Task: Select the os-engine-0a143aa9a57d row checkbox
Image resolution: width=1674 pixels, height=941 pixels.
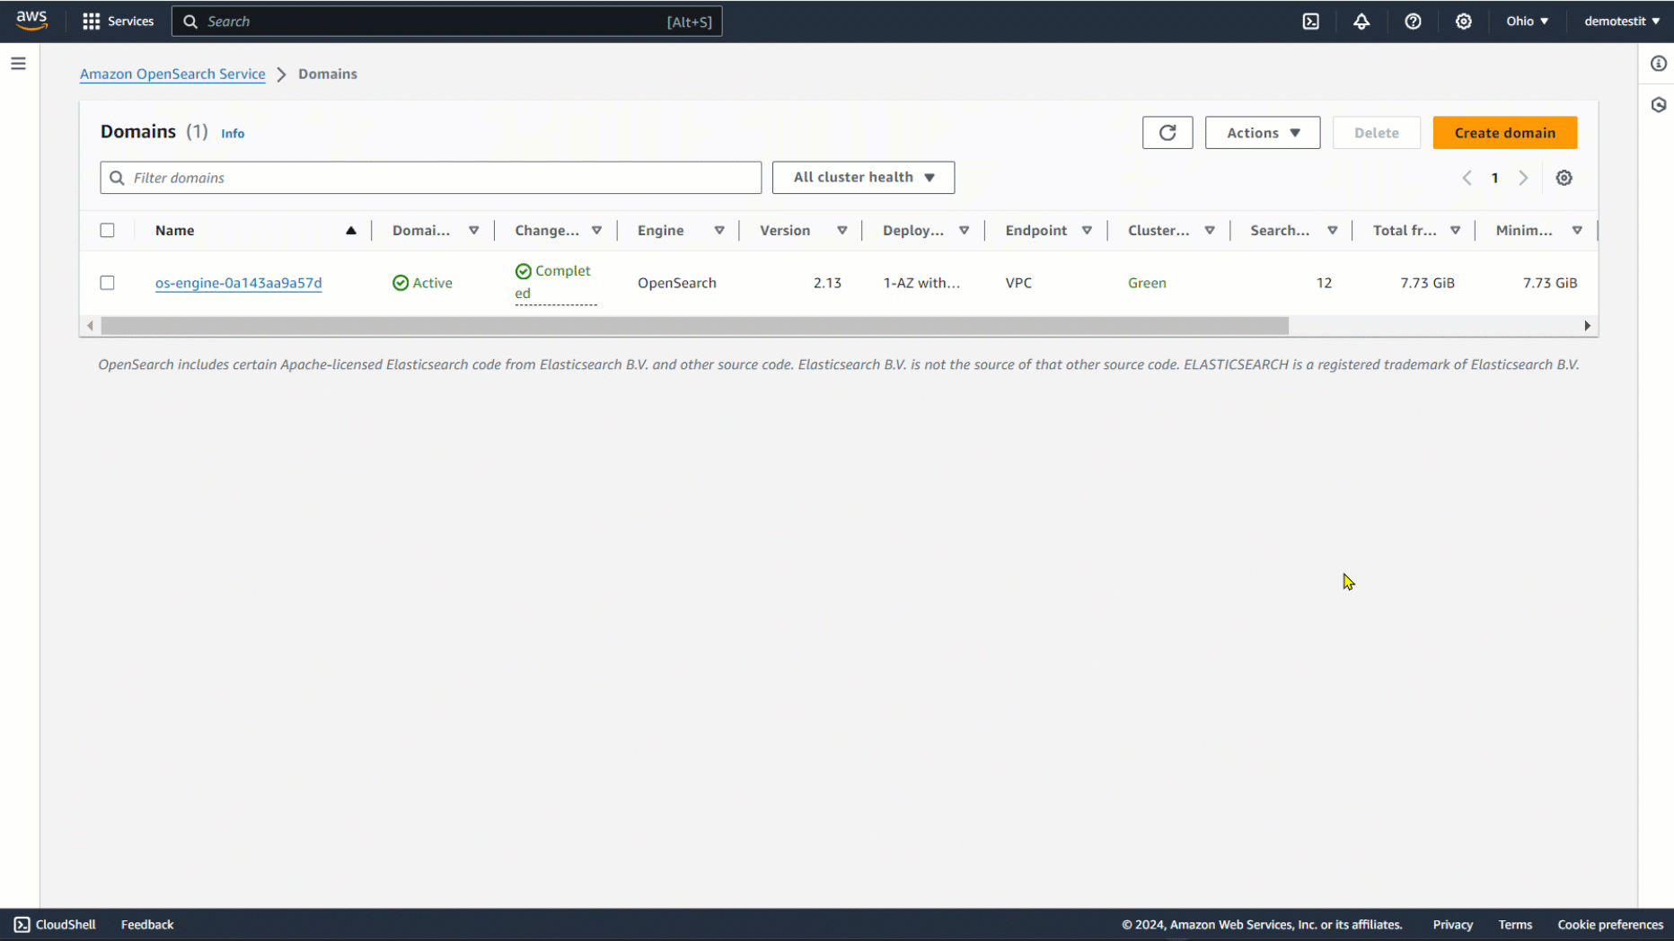Action: (108, 283)
